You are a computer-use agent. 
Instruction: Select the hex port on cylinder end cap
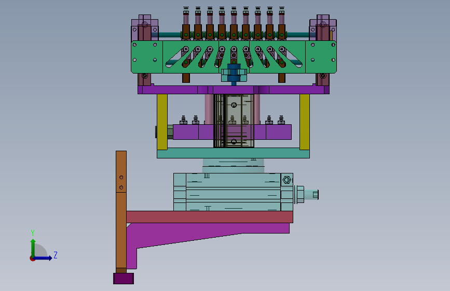click(x=287, y=180)
